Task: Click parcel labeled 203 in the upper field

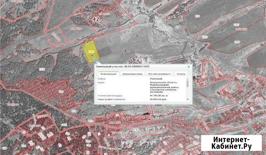Action: pos(197,16)
